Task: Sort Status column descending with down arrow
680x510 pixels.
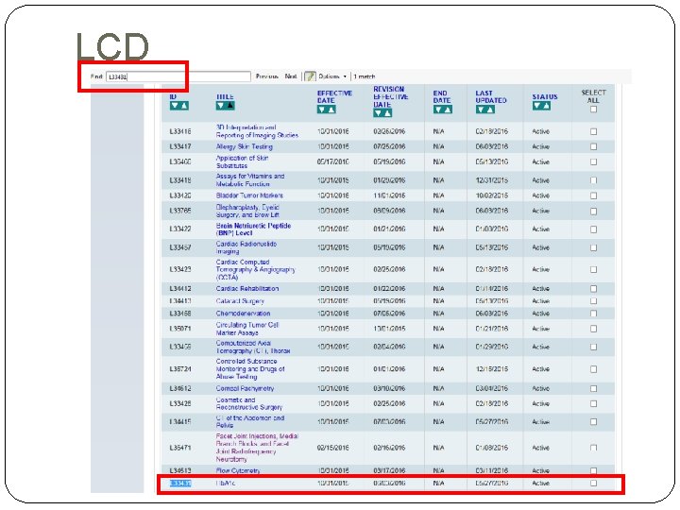Action: pos(536,106)
